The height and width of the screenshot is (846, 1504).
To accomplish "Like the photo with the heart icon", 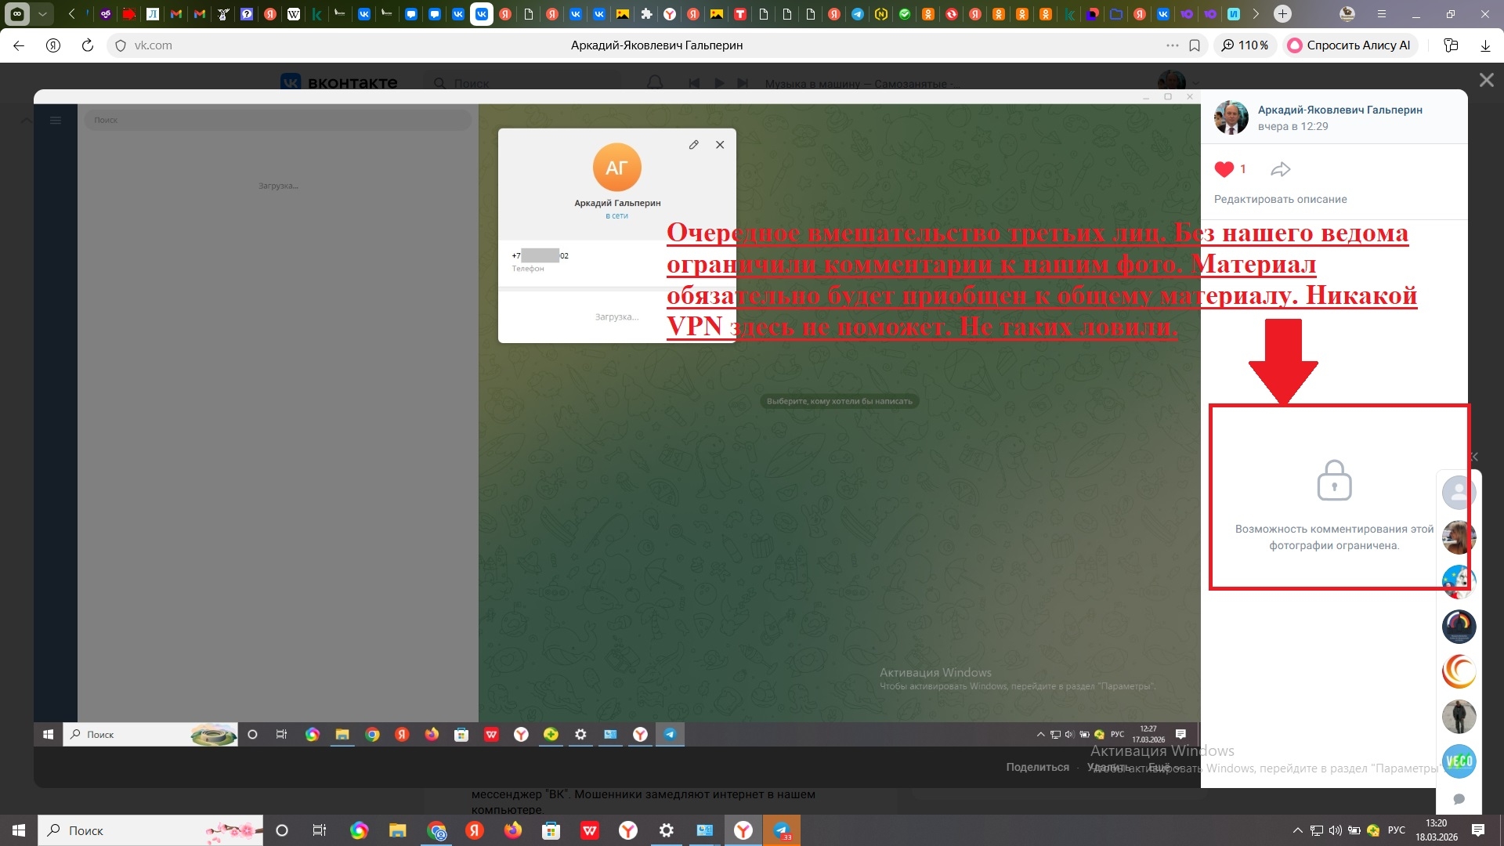I will click(x=1224, y=169).
